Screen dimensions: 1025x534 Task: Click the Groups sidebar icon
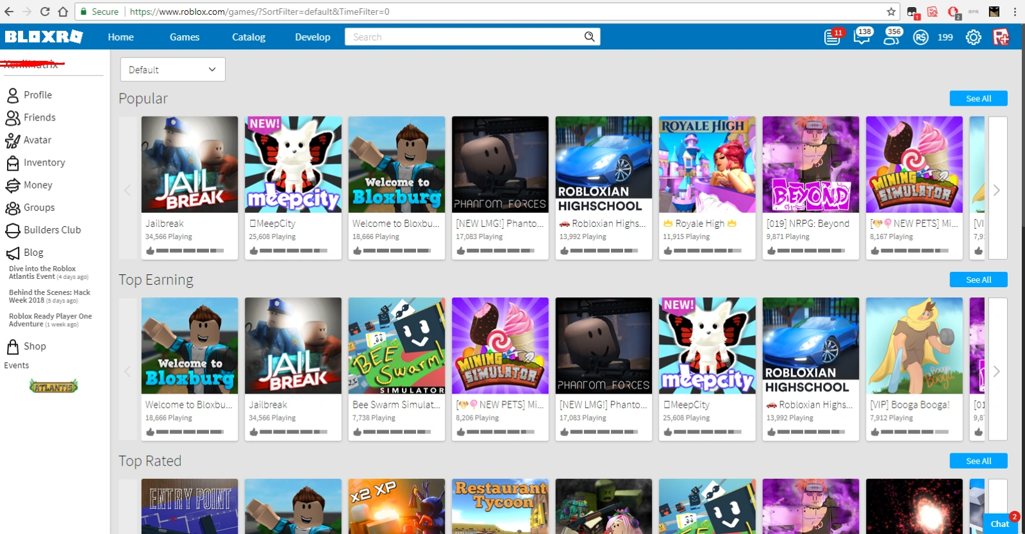(13, 208)
